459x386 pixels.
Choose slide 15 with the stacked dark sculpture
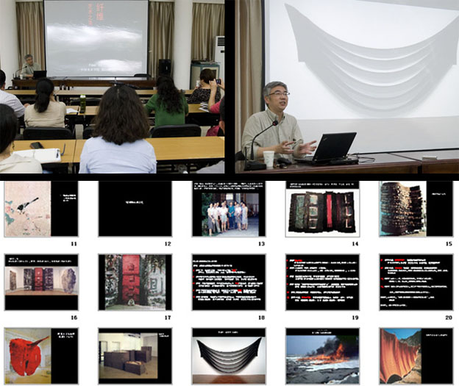[x=416, y=209]
